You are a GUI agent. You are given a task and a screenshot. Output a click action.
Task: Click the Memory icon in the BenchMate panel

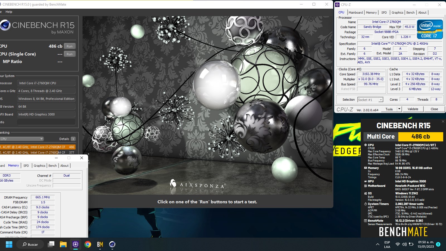365,168
